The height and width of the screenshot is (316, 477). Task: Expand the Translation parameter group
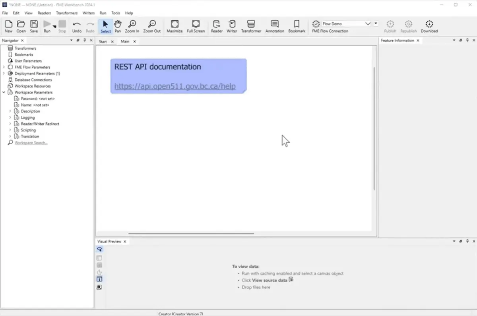pos(10,136)
